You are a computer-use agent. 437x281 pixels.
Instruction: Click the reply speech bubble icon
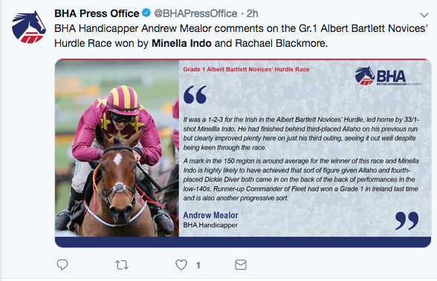point(62,265)
